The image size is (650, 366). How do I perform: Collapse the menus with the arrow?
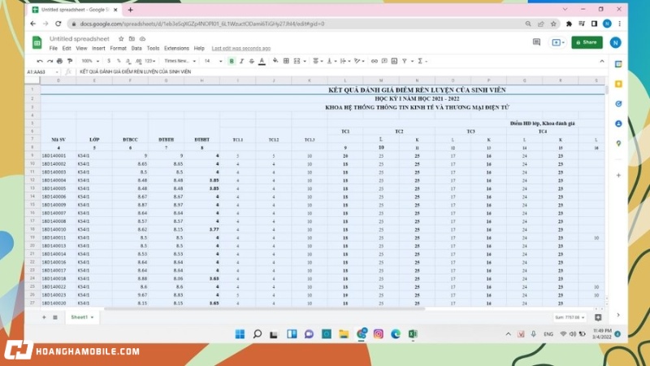602,61
